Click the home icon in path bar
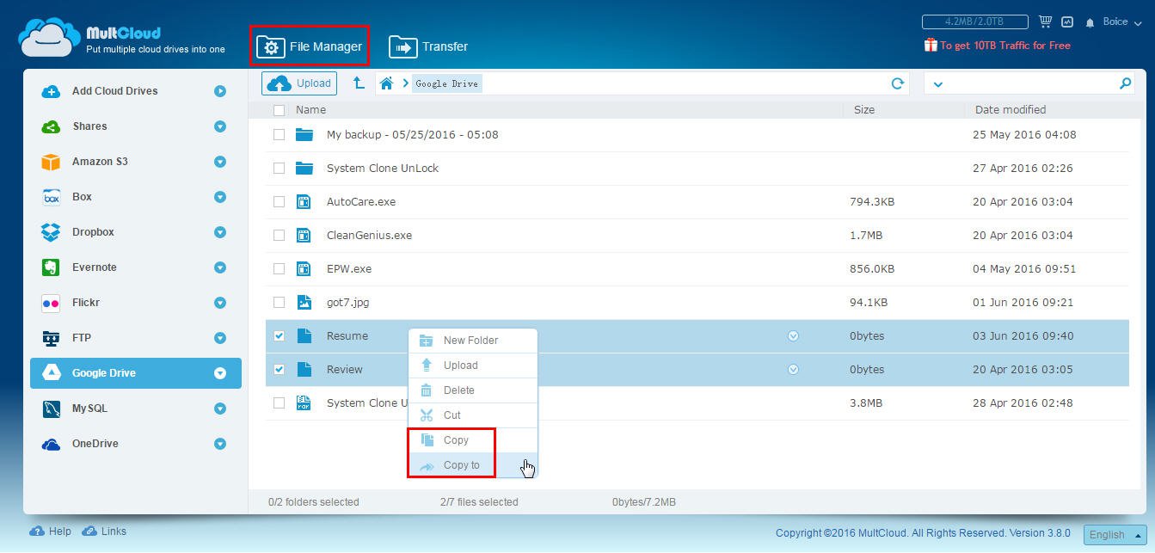 click(387, 83)
